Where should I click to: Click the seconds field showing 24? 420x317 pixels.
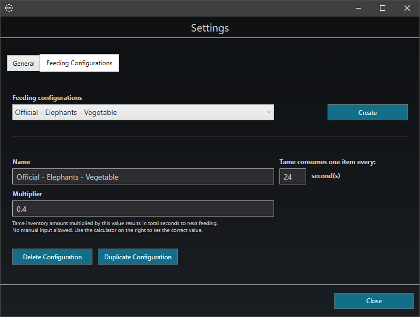(x=292, y=176)
